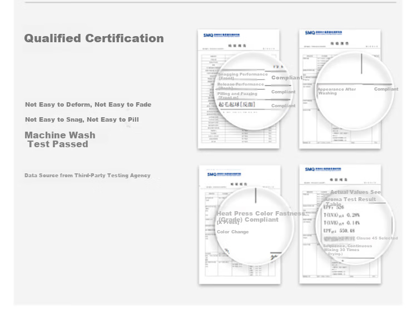Click Compliant next to Snagging Performance
Viewport: 417px width, 315px height.
(287, 78)
